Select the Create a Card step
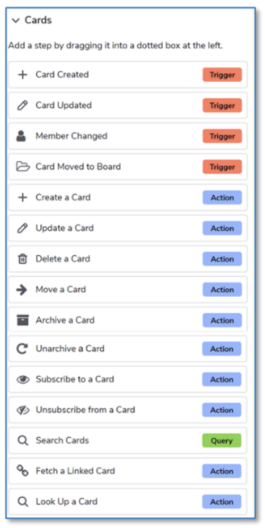 pos(128,197)
